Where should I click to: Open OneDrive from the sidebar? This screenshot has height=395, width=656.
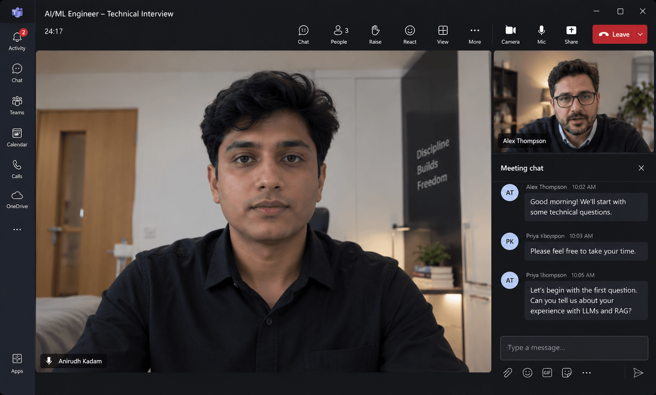(17, 200)
